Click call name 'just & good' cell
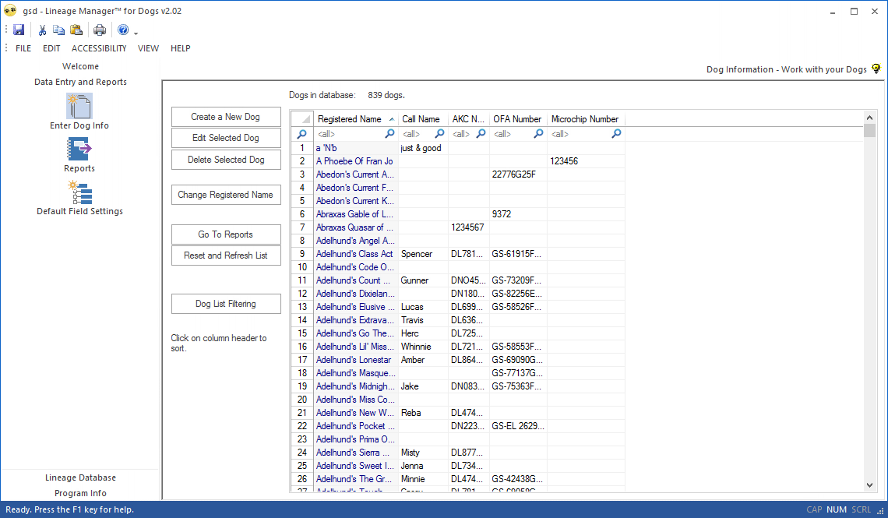The height and width of the screenshot is (518, 888). click(x=423, y=148)
